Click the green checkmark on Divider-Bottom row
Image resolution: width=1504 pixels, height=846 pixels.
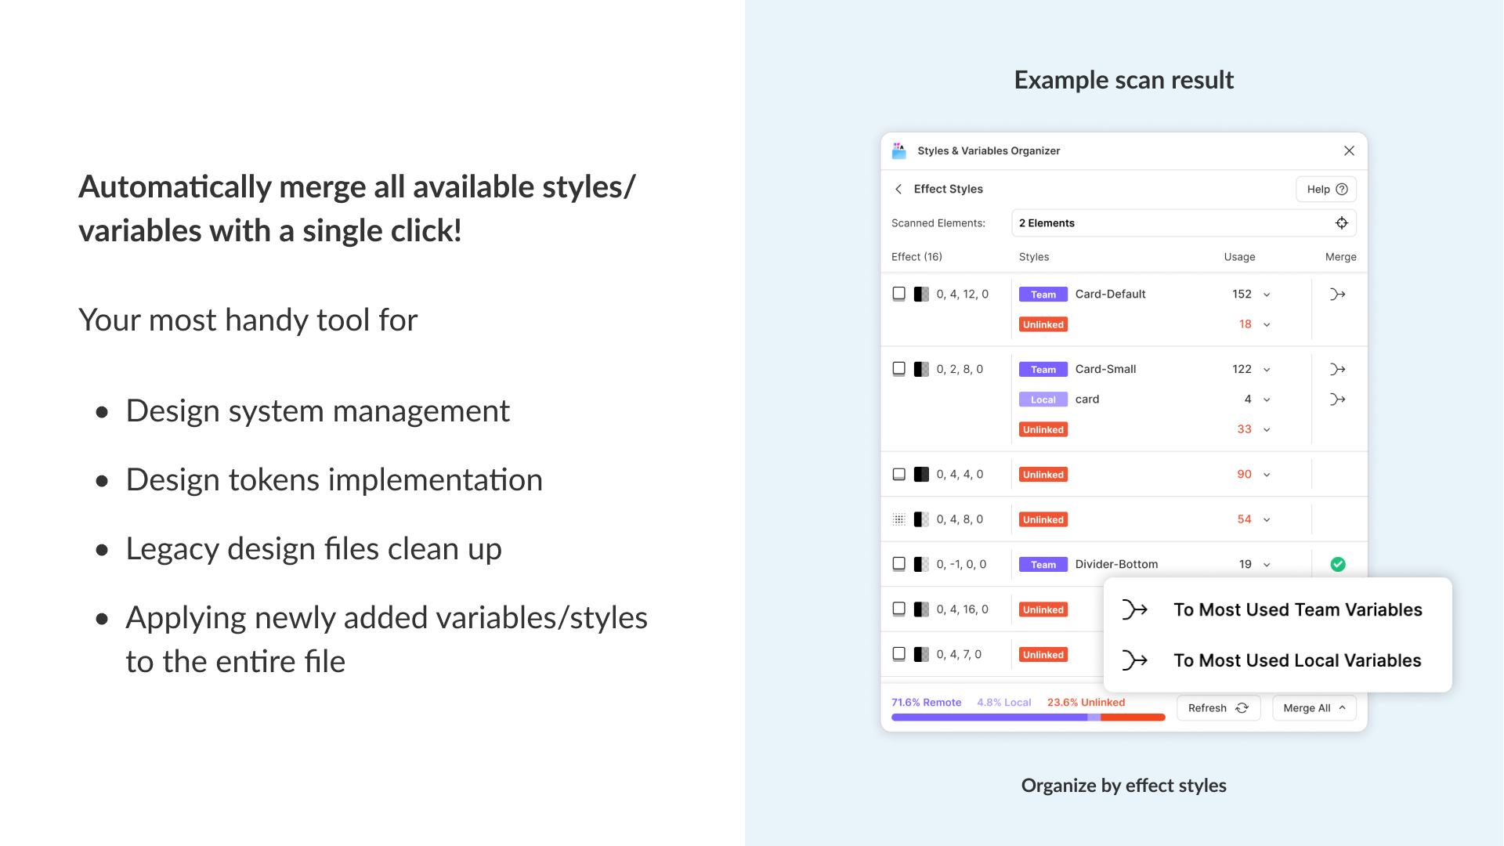coord(1338,564)
